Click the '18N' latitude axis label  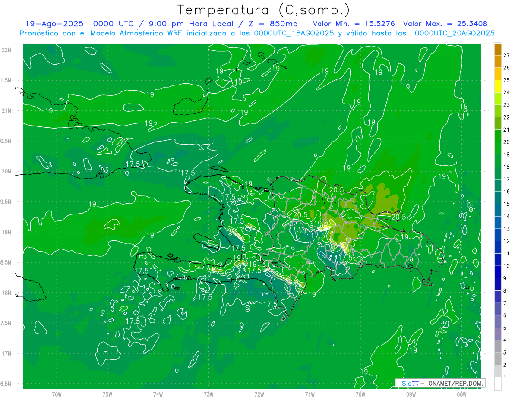pyautogui.click(x=6, y=293)
